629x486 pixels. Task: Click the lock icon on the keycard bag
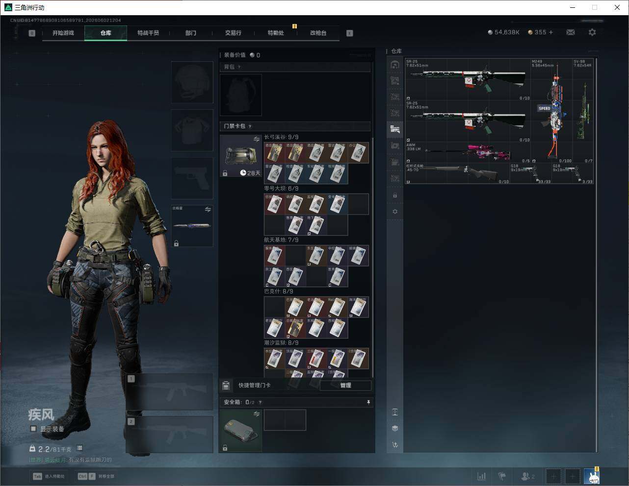(225, 173)
